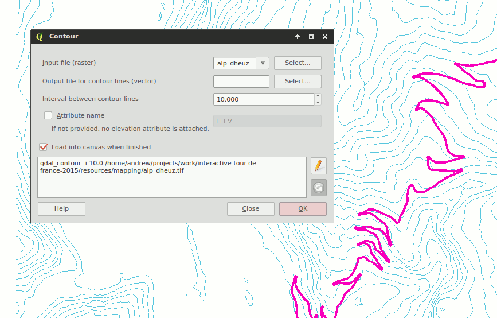Image resolution: width=497 pixels, height=318 pixels.
Task: Click the output file path field
Action: pyautogui.click(x=241, y=82)
